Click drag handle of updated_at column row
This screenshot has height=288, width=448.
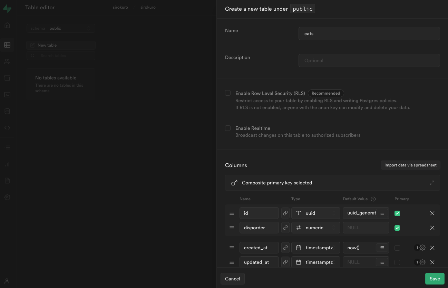232,262
